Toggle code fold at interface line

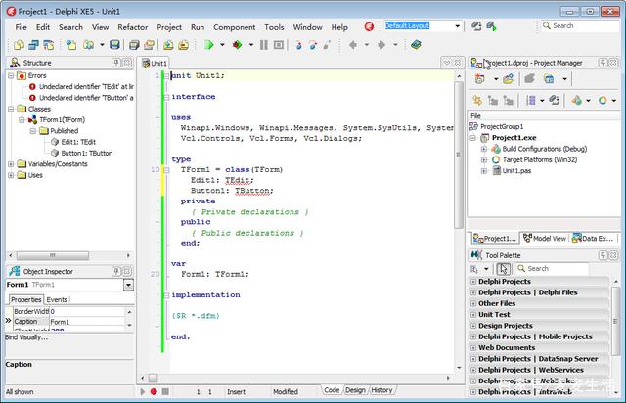point(166,97)
